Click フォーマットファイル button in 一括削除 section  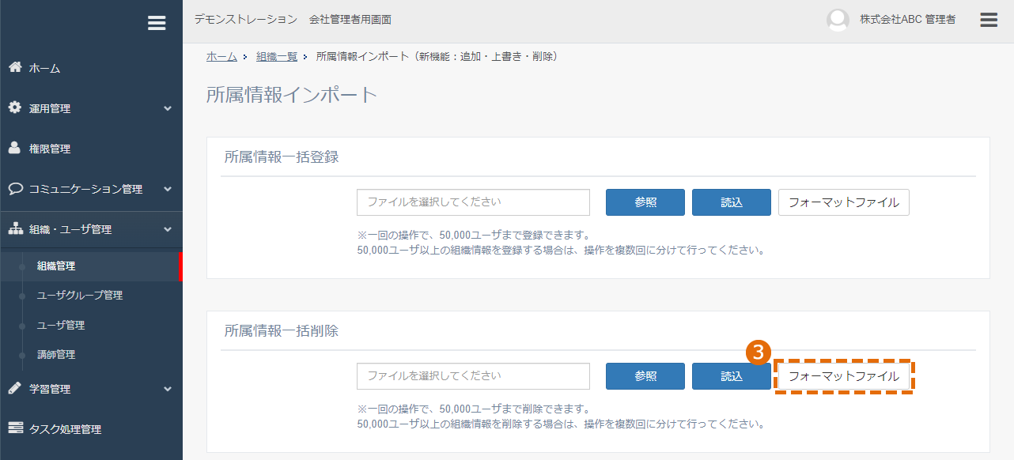(x=844, y=376)
